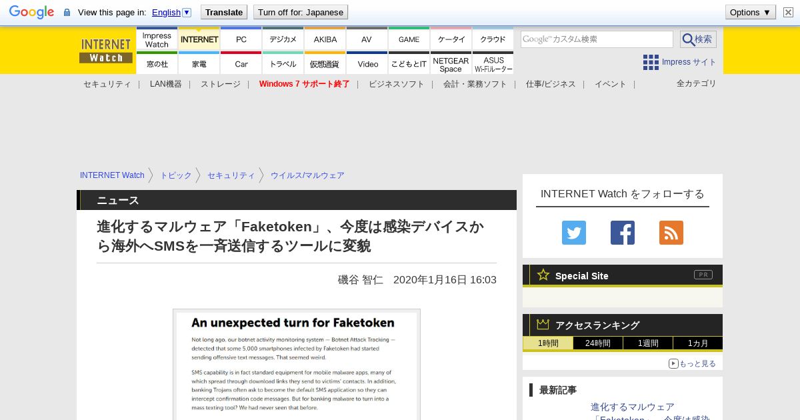Image resolution: width=800 pixels, height=420 pixels.
Task: Go to LAN機器 category
Action: click(x=166, y=84)
